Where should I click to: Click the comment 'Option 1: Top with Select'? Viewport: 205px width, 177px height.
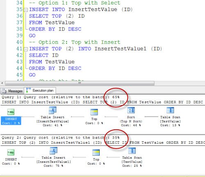(75, 3)
